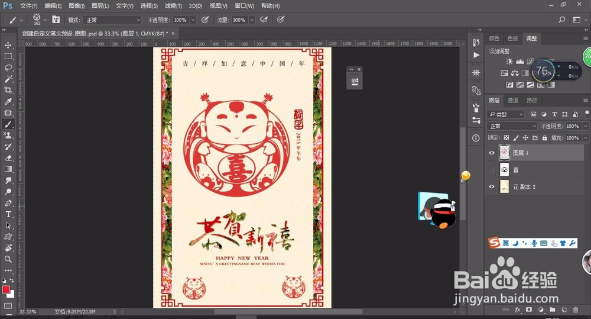Add a layer mask
The height and width of the screenshot is (319, 591).
tap(529, 310)
